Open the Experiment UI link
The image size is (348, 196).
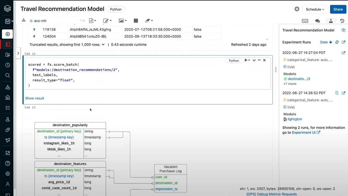306,132
